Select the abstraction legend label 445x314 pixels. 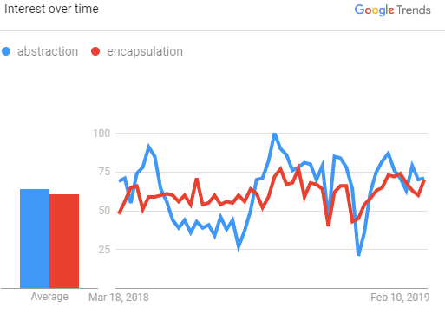(48, 51)
